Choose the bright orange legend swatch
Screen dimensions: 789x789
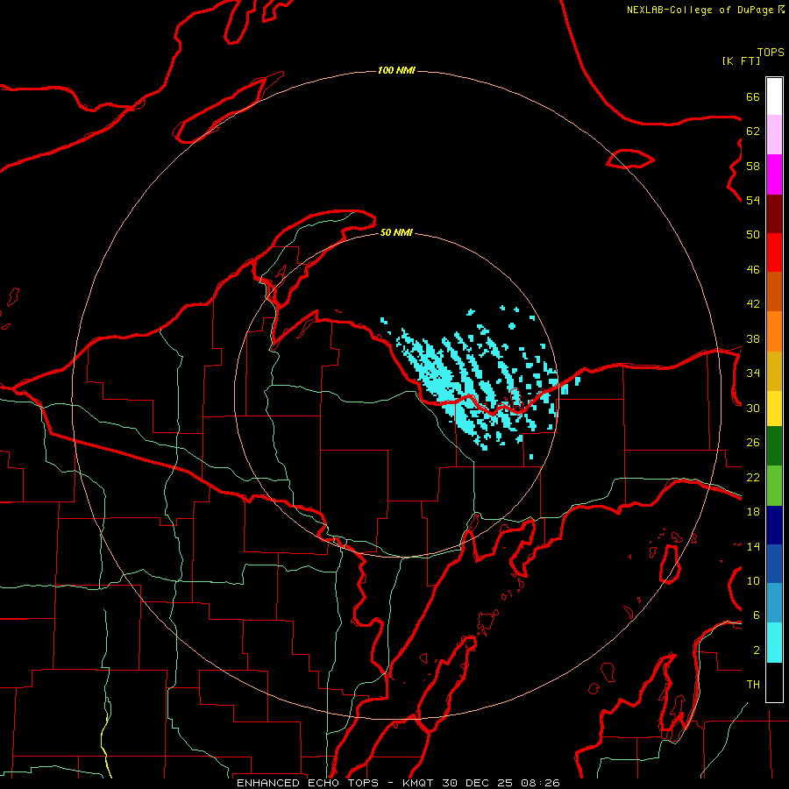(x=774, y=331)
